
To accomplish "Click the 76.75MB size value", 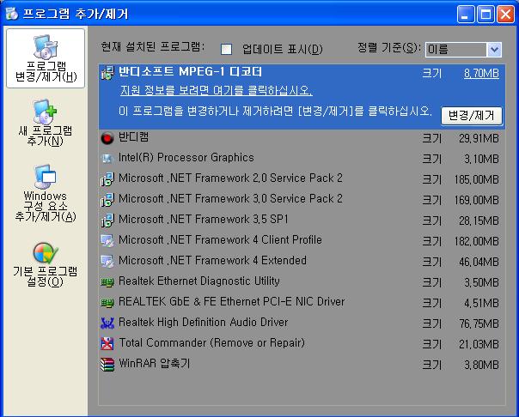I will [x=479, y=323].
